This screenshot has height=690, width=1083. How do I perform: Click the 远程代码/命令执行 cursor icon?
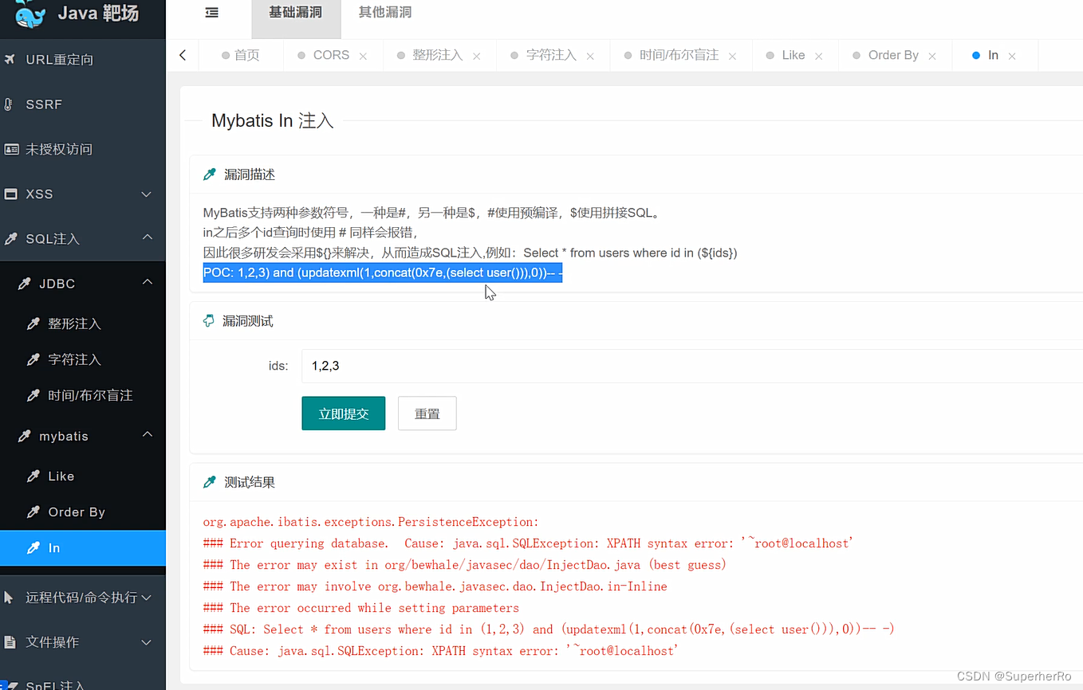[10, 597]
